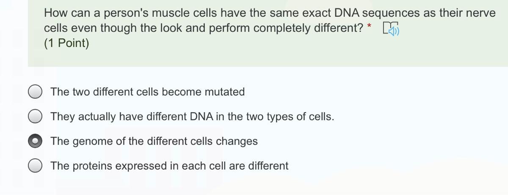Click the selected radio beside 'The genome' option
This screenshot has width=508, height=195.
[35, 141]
